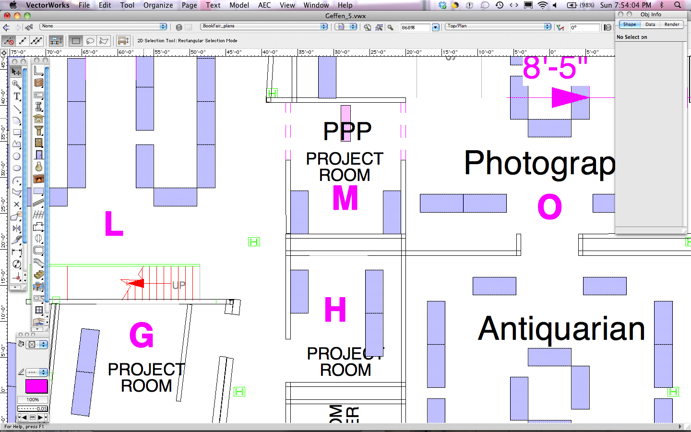Click the Stair tool icon
Image resolution: width=691 pixels, height=432 pixels.
click(x=39, y=275)
